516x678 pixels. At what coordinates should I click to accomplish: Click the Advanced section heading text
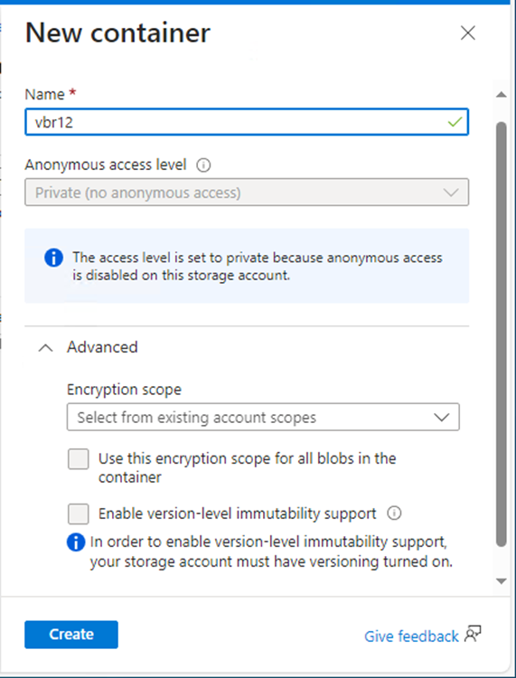tap(102, 347)
